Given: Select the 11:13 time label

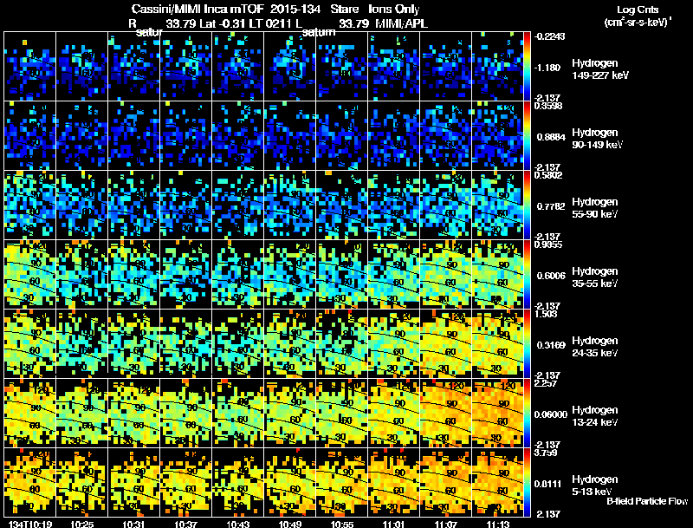Looking at the screenshot, I should 498,524.
